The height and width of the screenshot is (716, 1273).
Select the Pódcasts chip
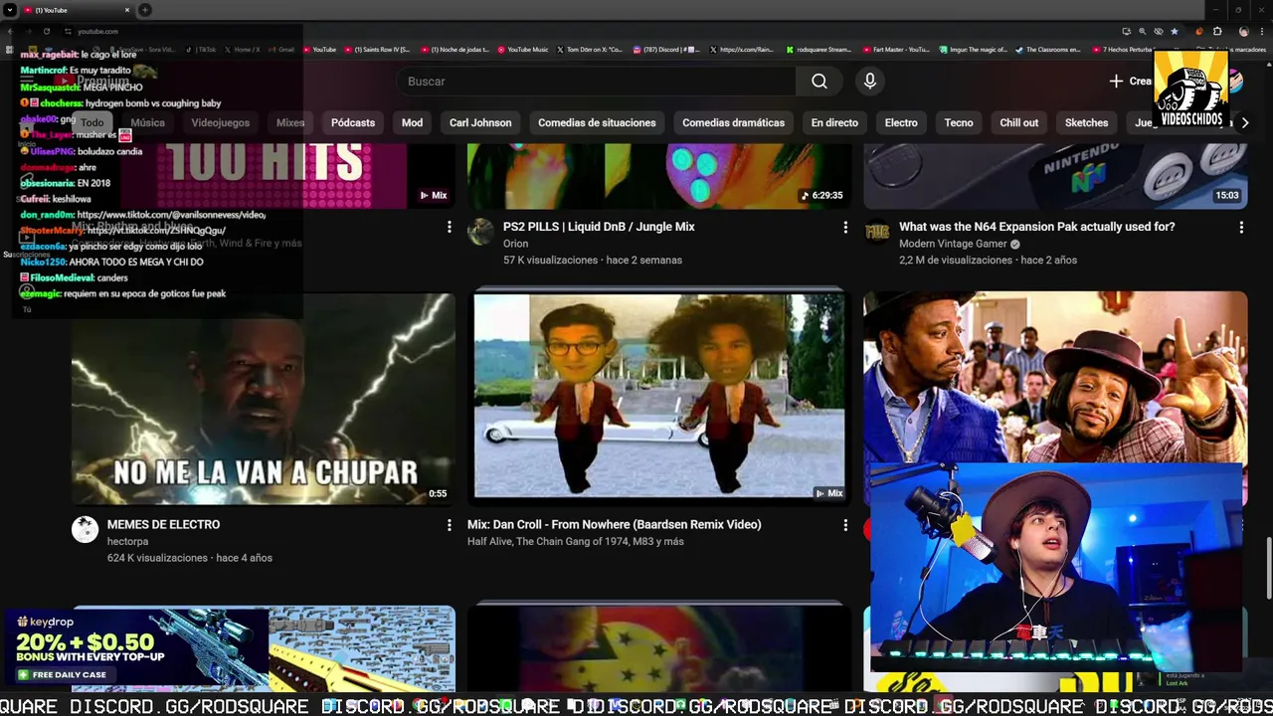coord(353,123)
